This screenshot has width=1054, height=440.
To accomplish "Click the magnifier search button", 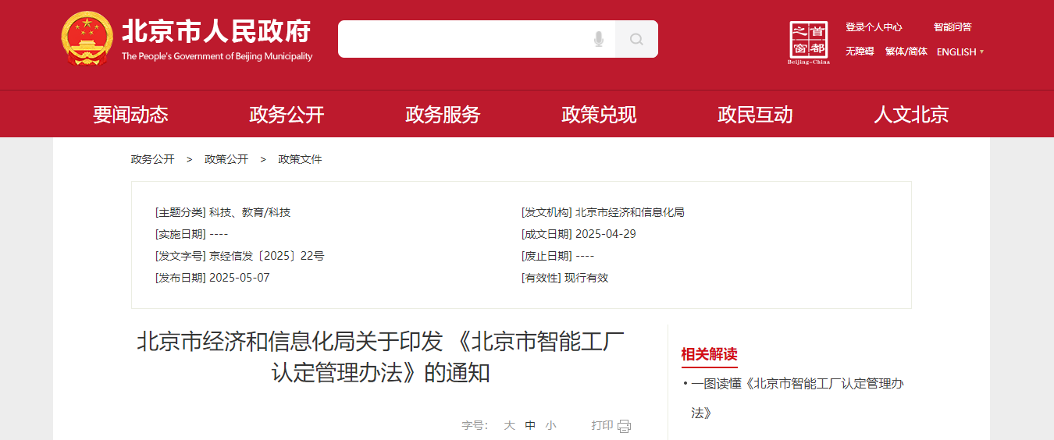I will 636,39.
